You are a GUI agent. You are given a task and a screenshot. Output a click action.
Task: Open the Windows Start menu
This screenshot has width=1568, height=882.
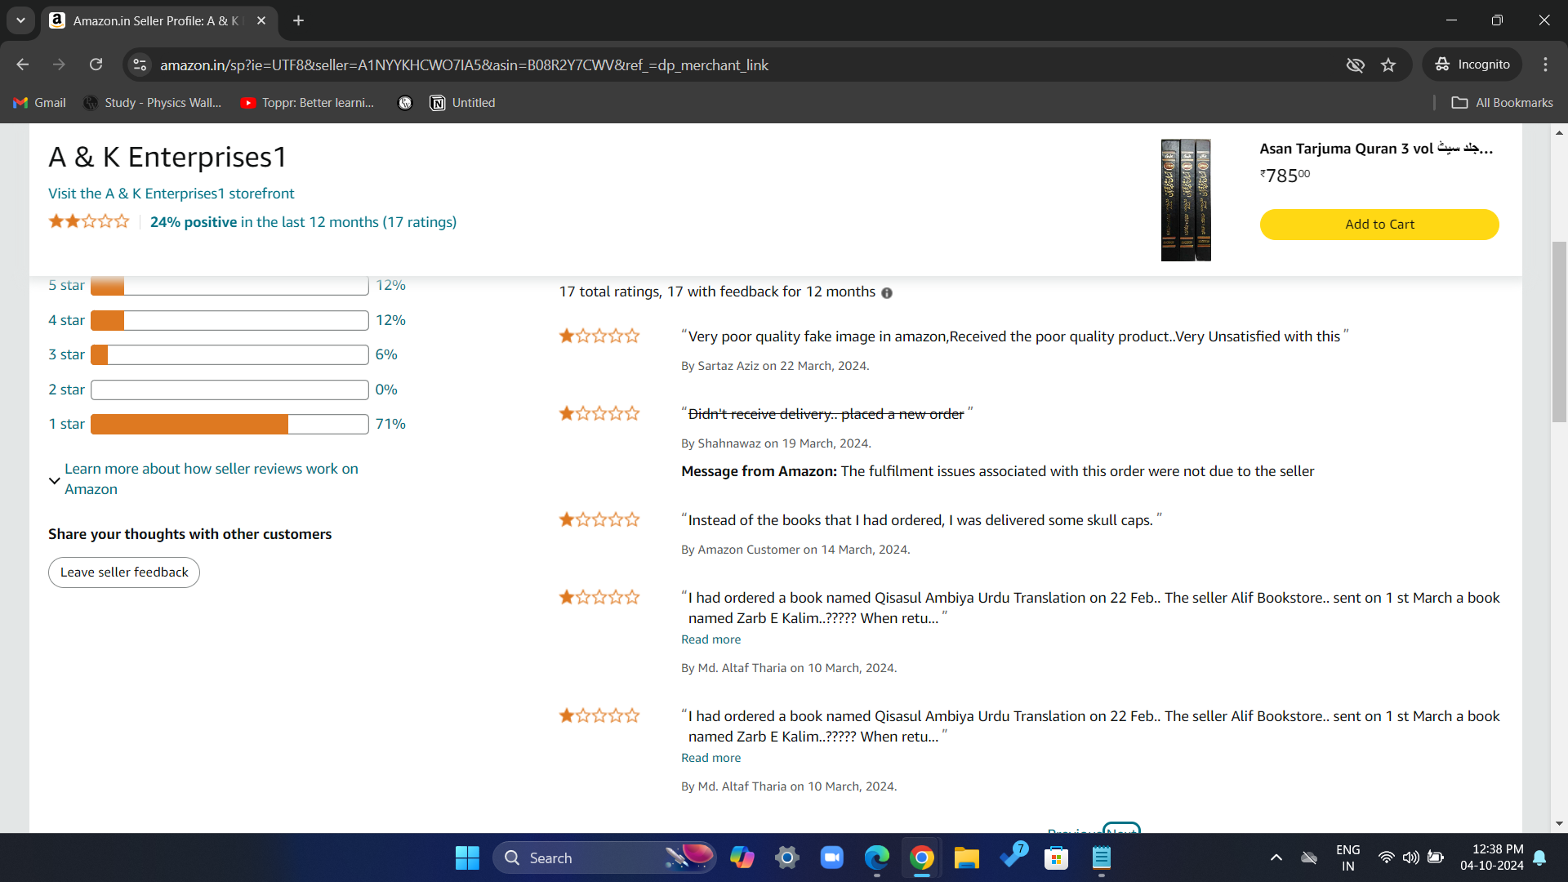[x=467, y=857]
